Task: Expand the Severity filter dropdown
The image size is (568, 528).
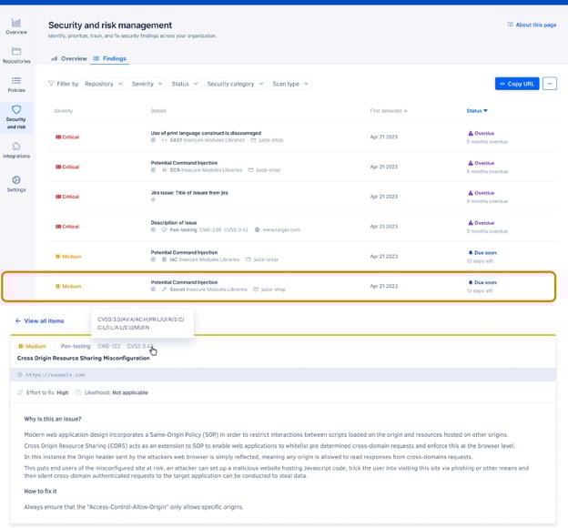Action: pos(147,84)
